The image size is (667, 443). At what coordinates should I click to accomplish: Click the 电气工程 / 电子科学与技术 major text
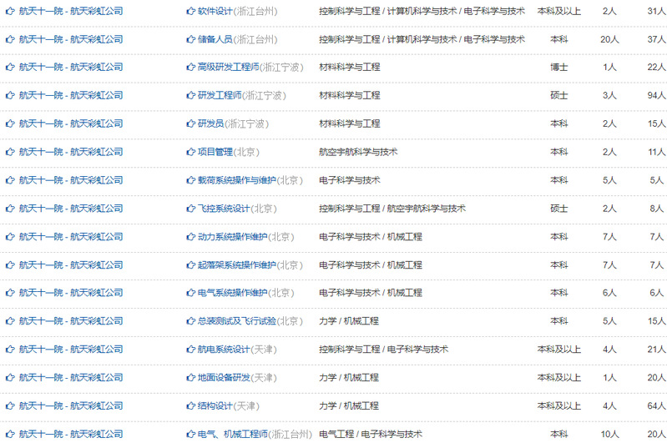(371, 434)
